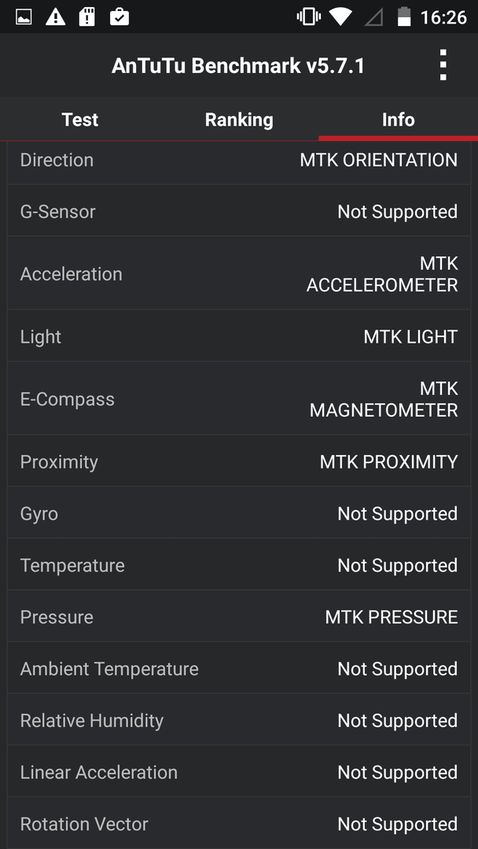
Task: Tap the warning triangle status icon
Action: pos(55,17)
